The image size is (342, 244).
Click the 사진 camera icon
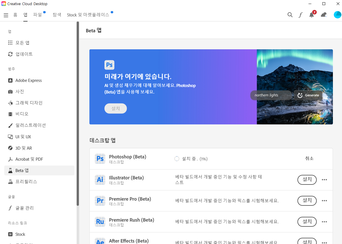coord(10,92)
